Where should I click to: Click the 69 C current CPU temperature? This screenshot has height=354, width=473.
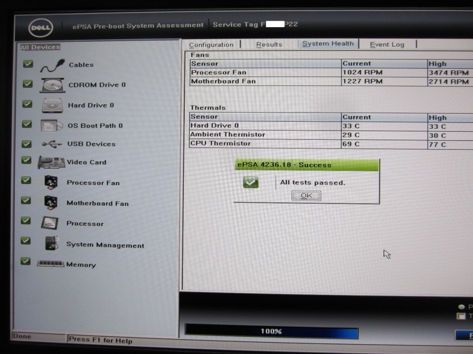tap(351, 144)
